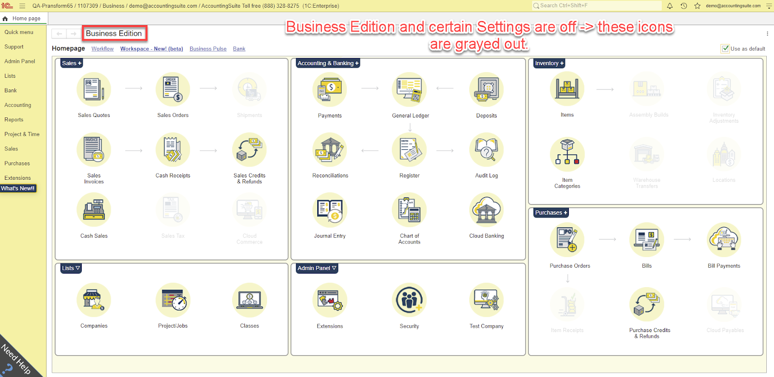774x377 pixels.
Task: Open the history clock icon
Action: point(684,6)
